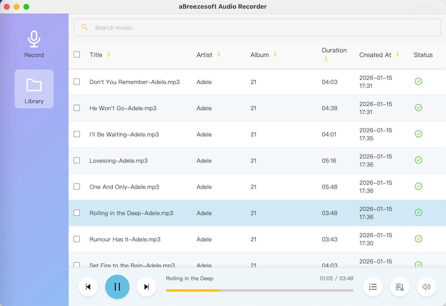The height and width of the screenshot is (306, 446).
Task: Sort by Album using its arrows
Action: tap(275, 55)
